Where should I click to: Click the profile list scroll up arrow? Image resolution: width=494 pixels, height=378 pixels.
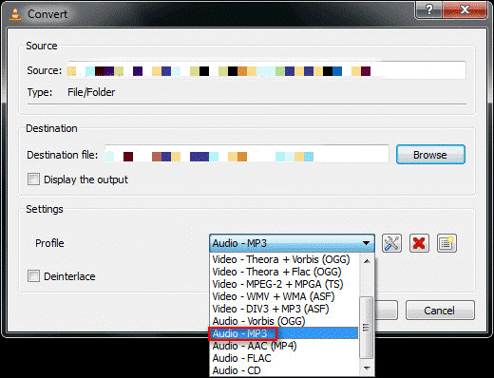[x=367, y=260]
